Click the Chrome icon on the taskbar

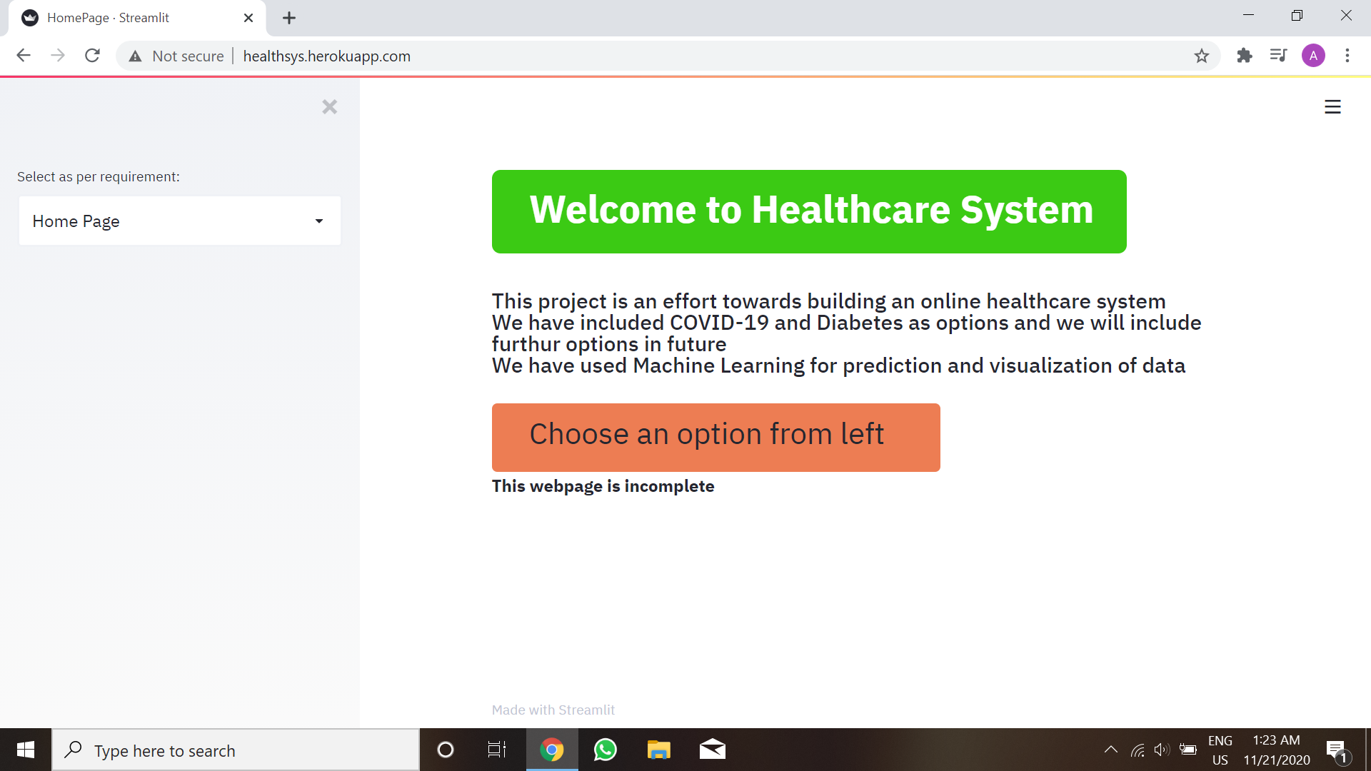[552, 750]
